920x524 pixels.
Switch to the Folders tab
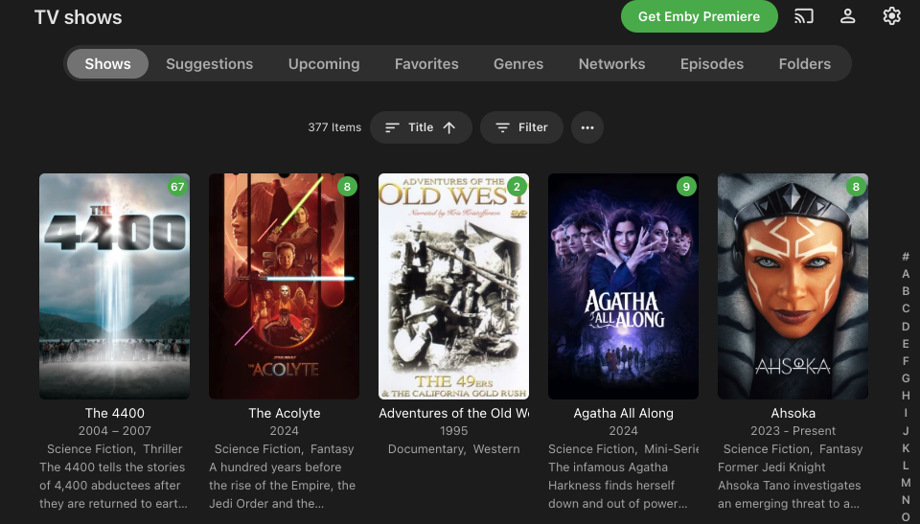pos(804,63)
